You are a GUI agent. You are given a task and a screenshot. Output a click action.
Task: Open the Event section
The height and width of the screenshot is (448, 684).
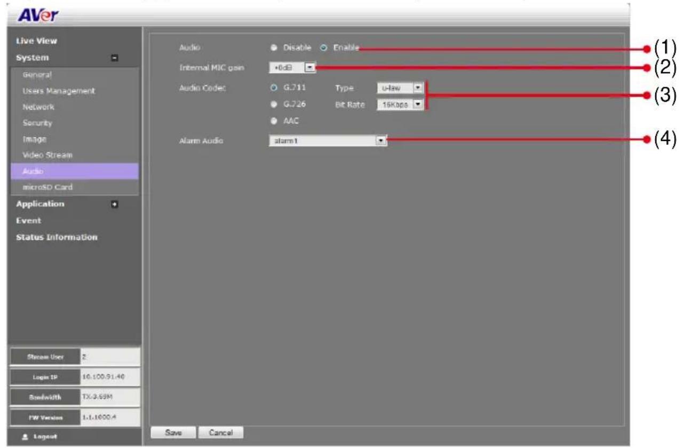tap(28, 221)
